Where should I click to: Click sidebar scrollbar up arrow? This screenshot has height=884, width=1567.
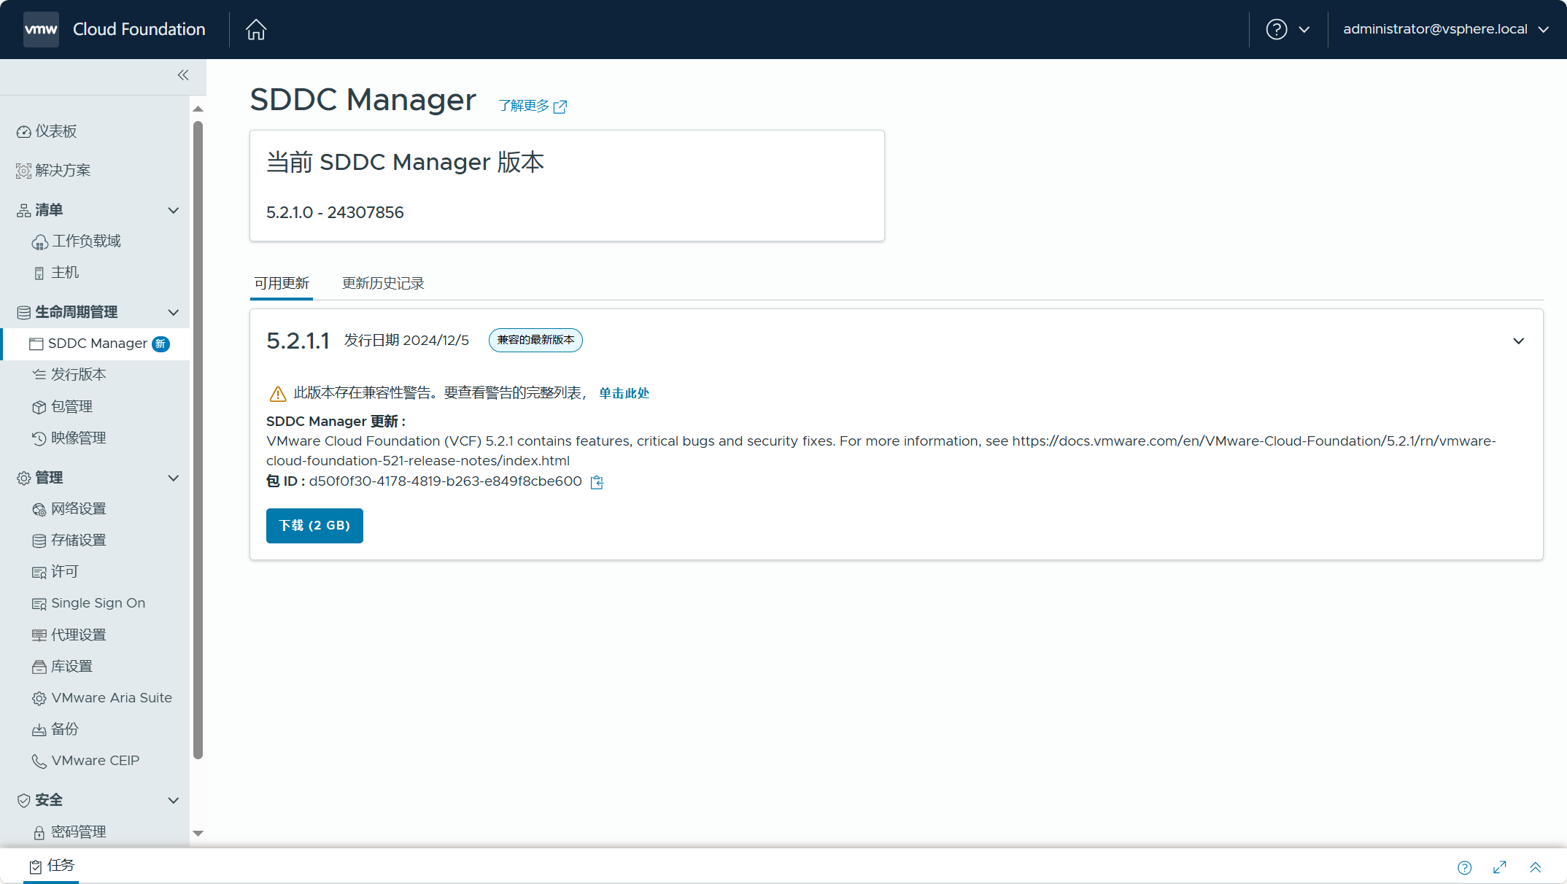(198, 109)
